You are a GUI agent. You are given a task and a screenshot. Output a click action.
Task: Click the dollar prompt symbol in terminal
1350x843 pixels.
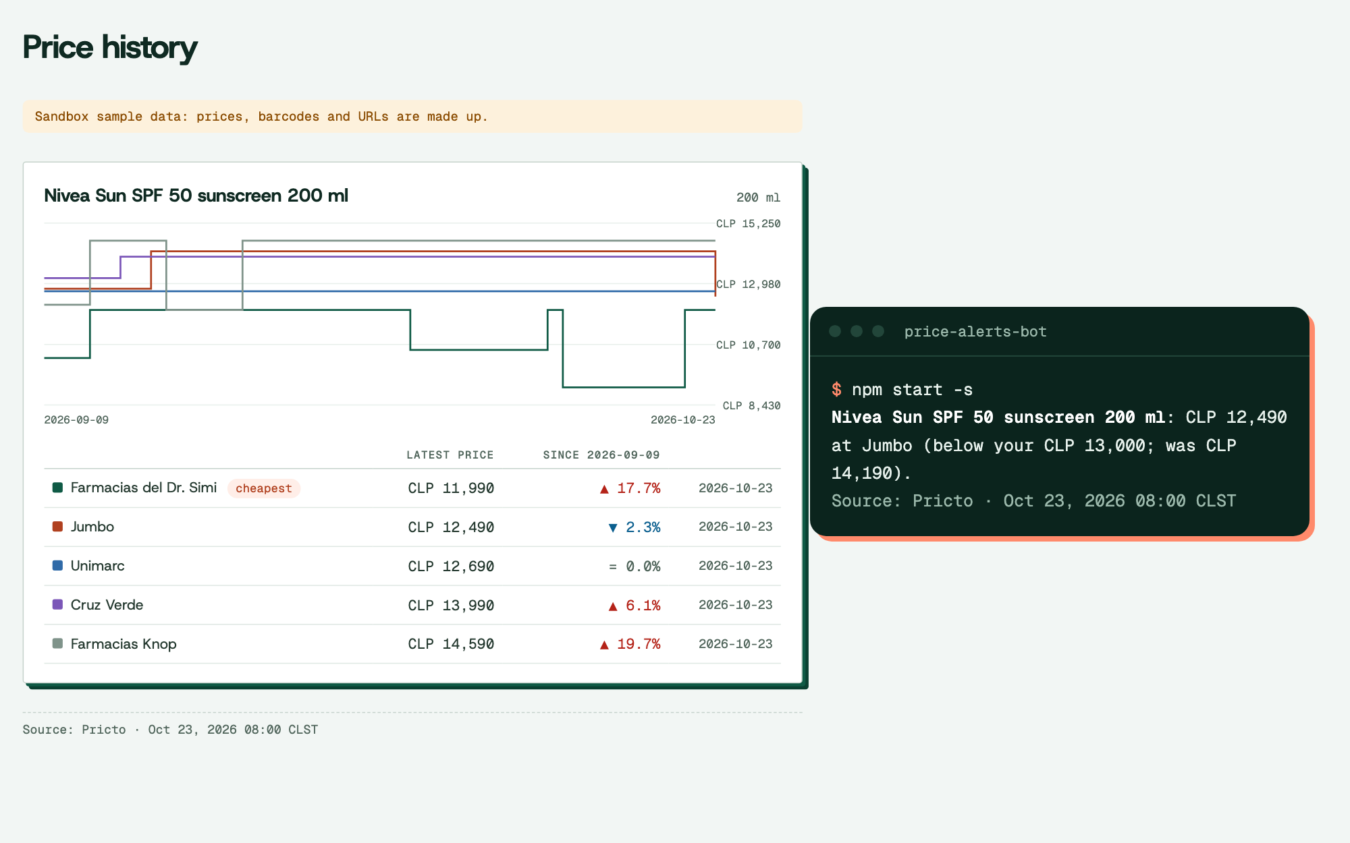coord(836,390)
